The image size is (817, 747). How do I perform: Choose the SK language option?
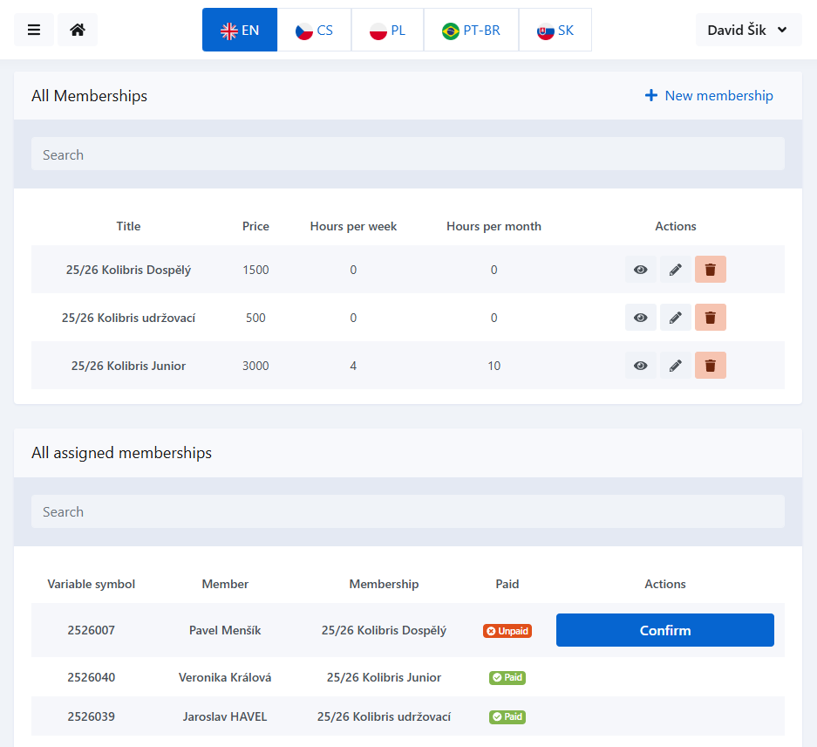(555, 30)
